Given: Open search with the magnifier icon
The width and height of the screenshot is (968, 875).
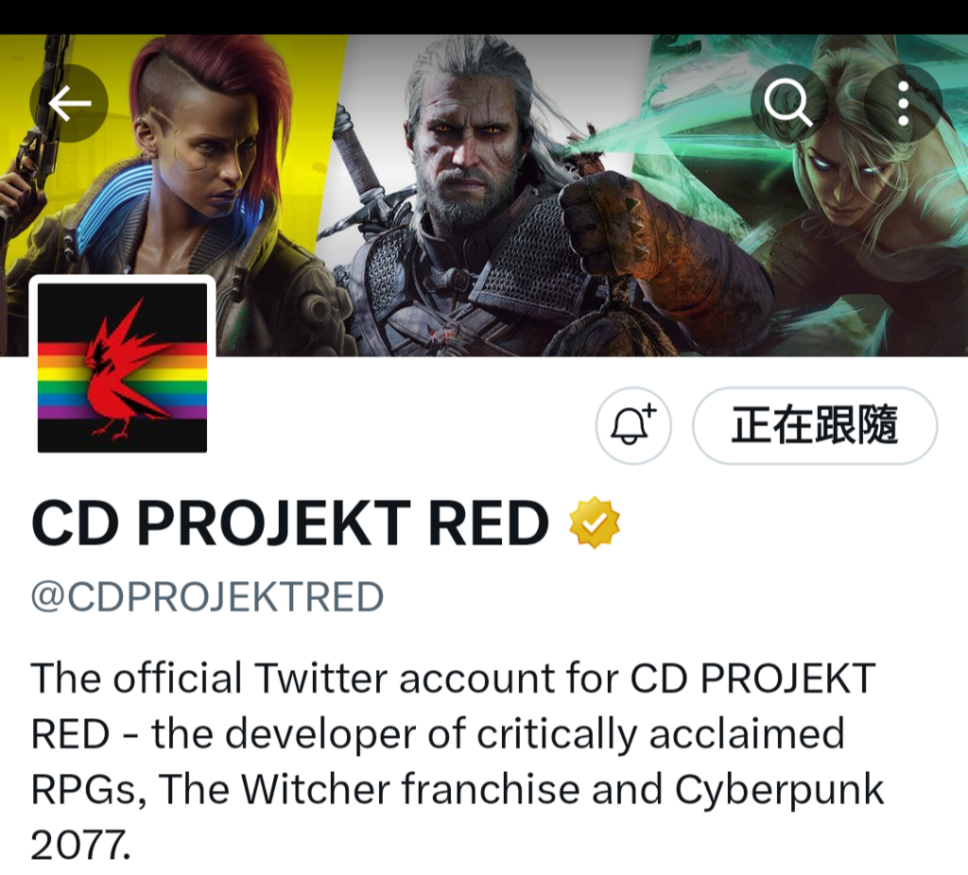Looking at the screenshot, I should [789, 103].
